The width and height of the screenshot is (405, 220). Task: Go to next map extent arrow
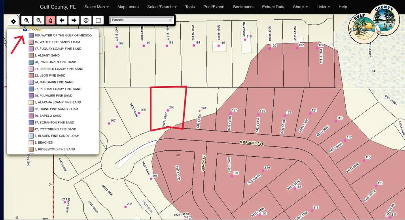coord(74,20)
